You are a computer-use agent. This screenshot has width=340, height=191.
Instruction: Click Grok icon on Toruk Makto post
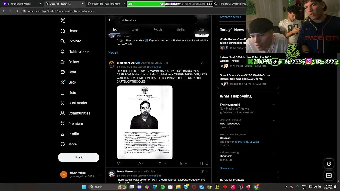202,172
